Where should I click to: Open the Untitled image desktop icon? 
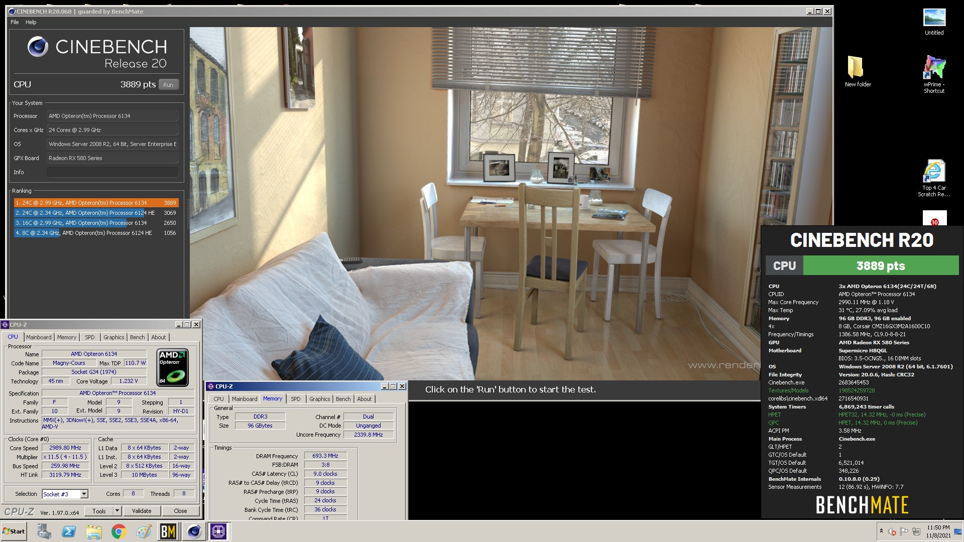pos(934,22)
